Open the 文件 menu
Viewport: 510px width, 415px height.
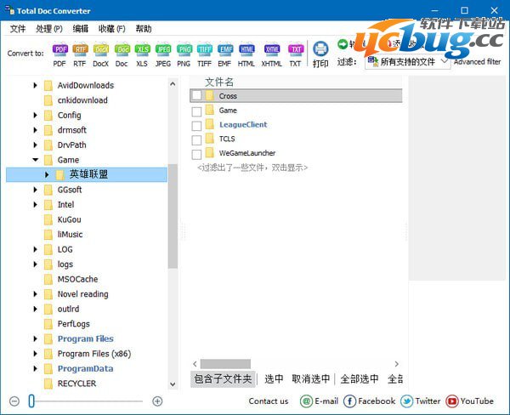pos(18,29)
